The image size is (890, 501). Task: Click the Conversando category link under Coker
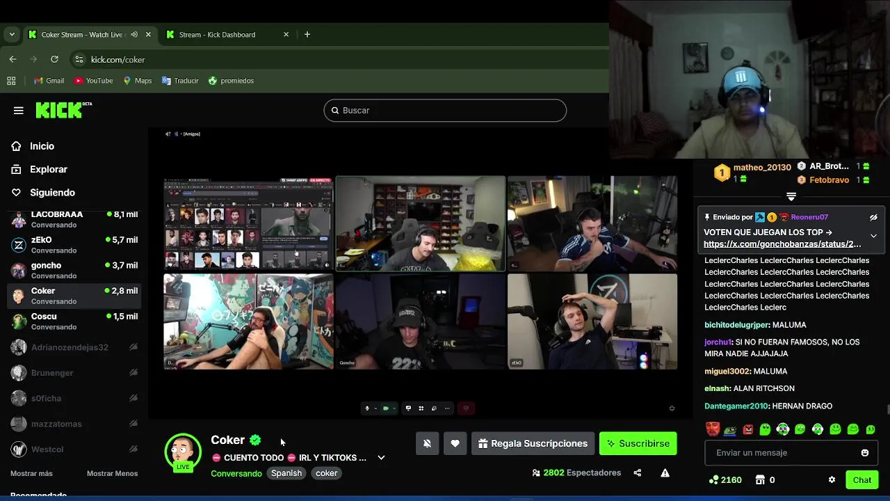coord(236,473)
